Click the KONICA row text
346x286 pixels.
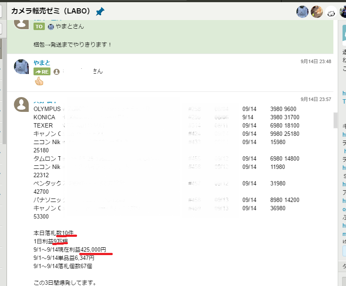click(44, 117)
